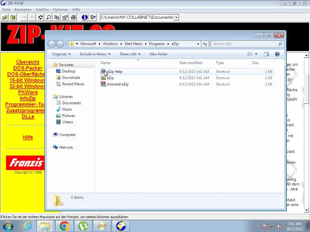This screenshot has height=232, width=310.
Task: Select Favorites in navigation pane
Action: [x=66, y=65]
